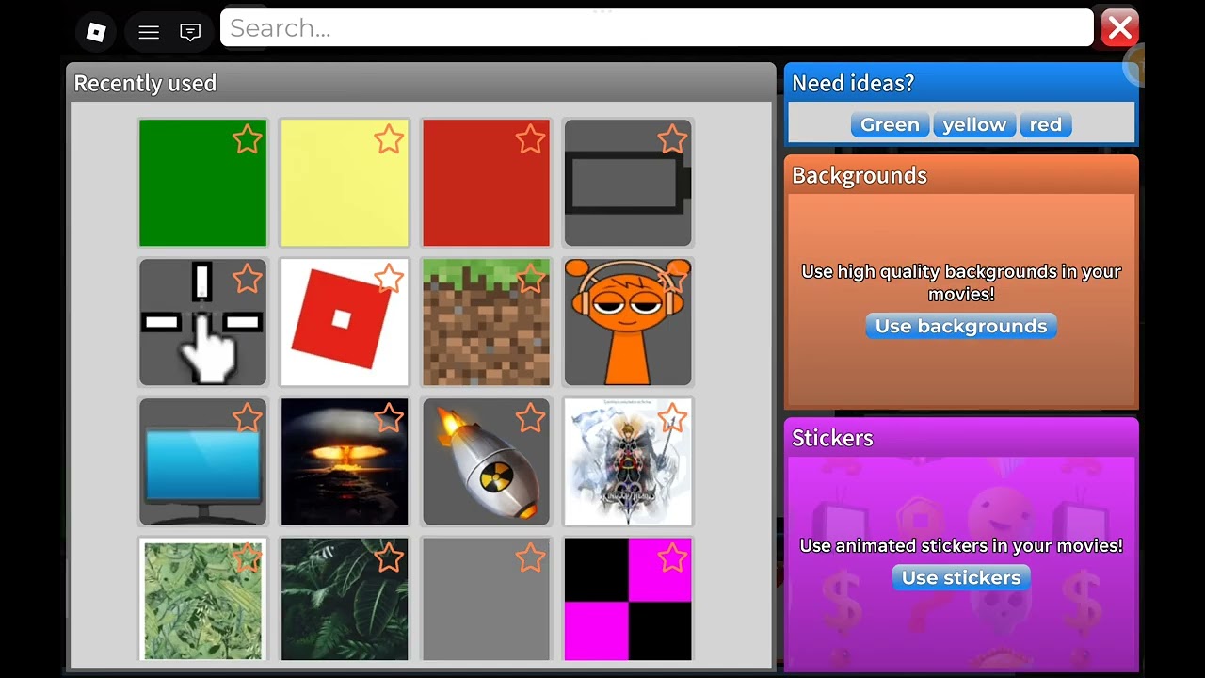
Task: Star the Minecraft grass block image
Action: click(531, 279)
